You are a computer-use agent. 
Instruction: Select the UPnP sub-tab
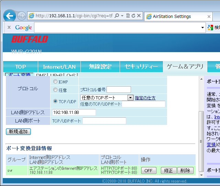point(56,75)
